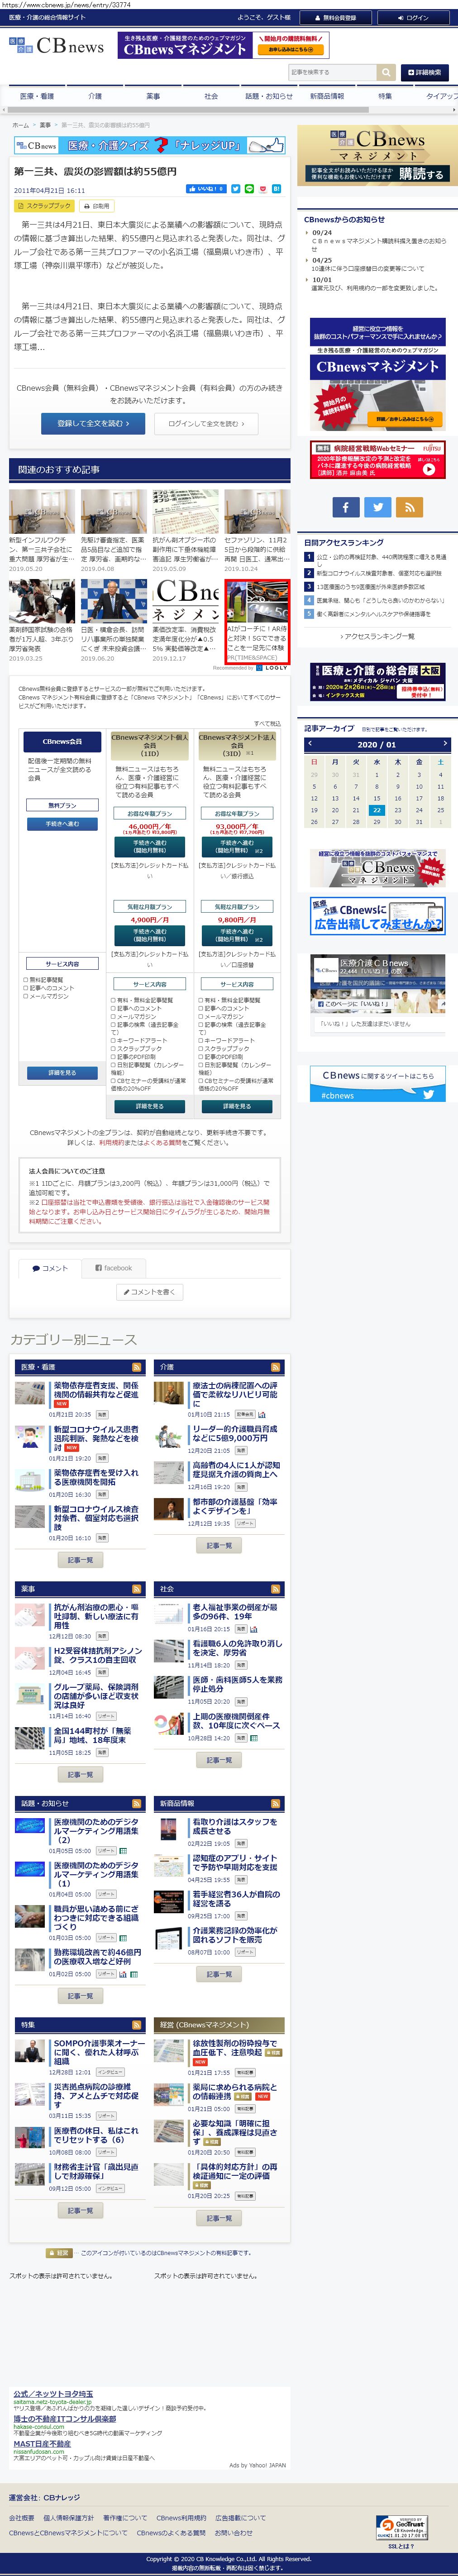Click the CBnews logo

[x=56, y=45]
